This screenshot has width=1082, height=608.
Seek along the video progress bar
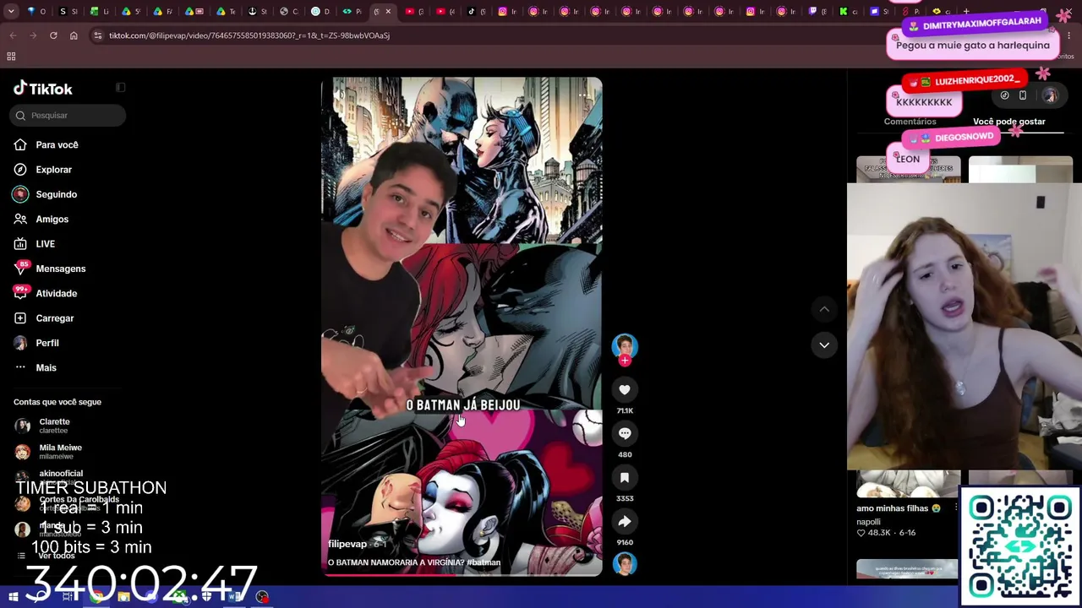[462, 574]
